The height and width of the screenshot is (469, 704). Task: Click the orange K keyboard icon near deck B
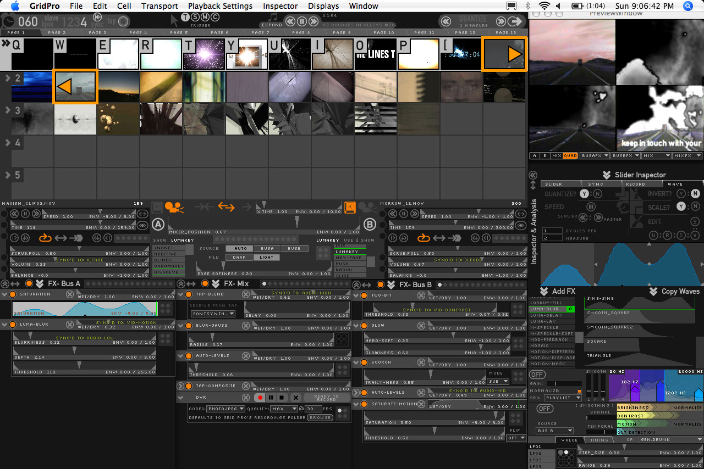coord(350,207)
